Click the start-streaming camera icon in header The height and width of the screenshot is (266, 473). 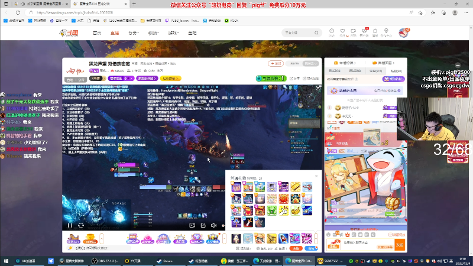click(353, 31)
